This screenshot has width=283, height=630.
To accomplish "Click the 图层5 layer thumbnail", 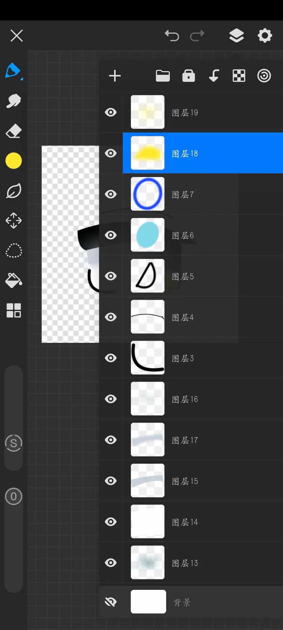I will click(x=148, y=276).
